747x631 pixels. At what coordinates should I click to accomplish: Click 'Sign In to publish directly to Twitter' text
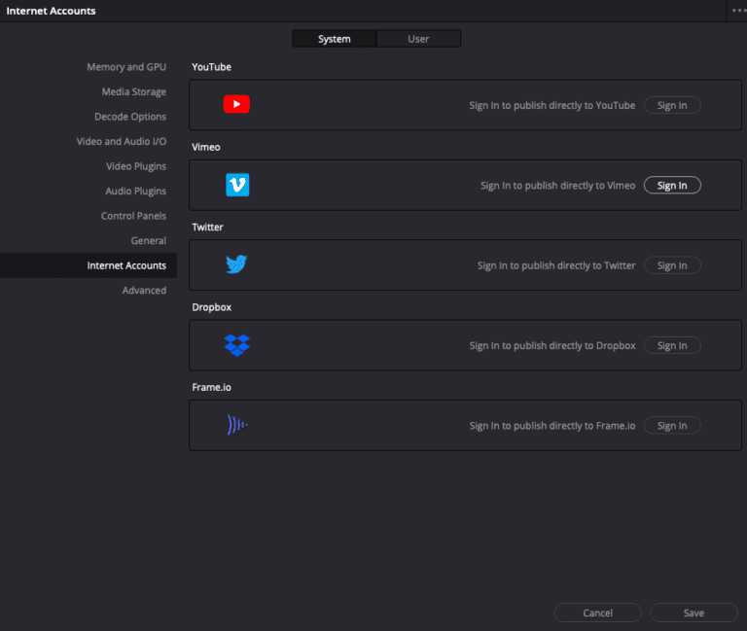tap(556, 265)
